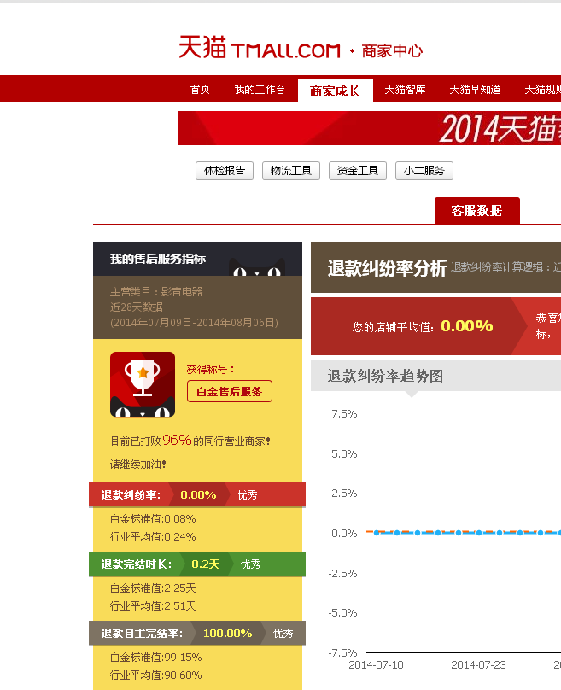This screenshot has width=561, height=690.
Task: Click the 白金标准值:99.15% text
Action: click(155, 657)
